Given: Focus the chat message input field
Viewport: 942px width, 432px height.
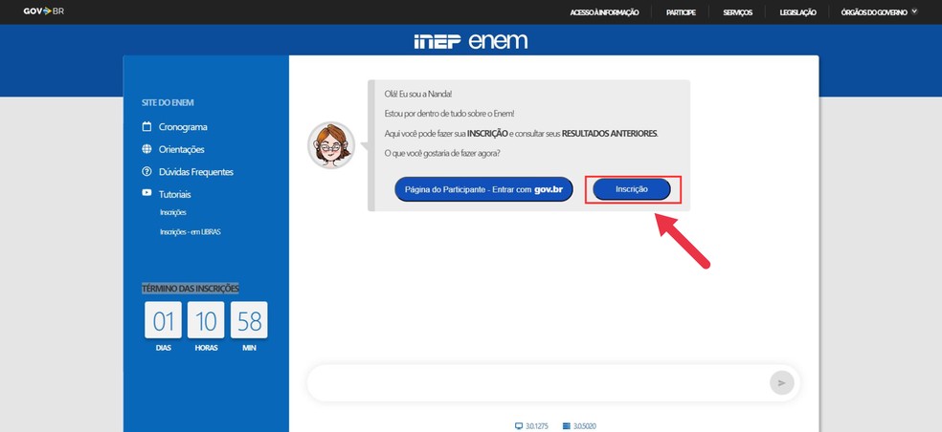Looking at the screenshot, I should [538, 383].
